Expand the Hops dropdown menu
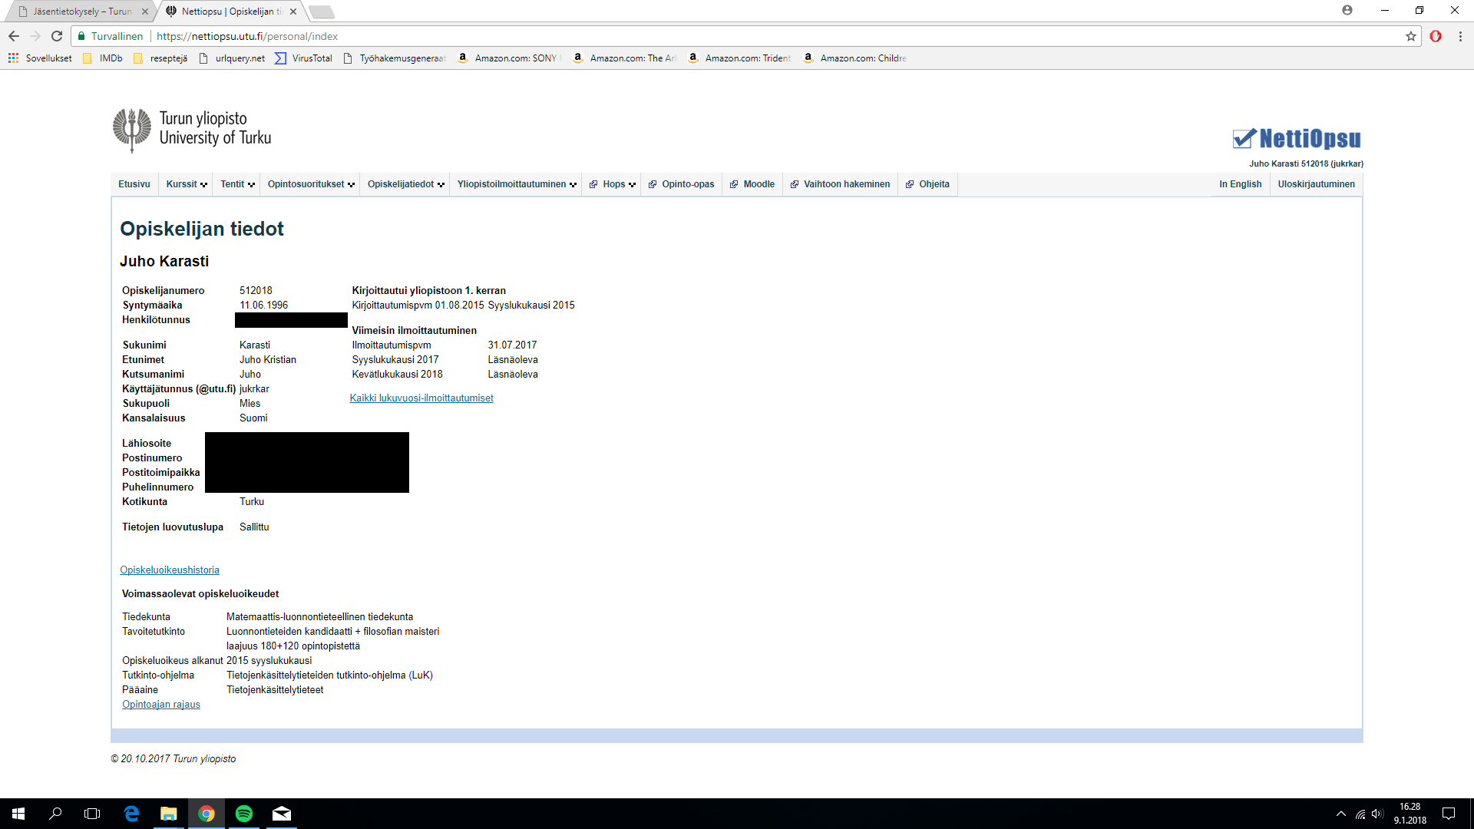The width and height of the screenshot is (1474, 829). 612,184
